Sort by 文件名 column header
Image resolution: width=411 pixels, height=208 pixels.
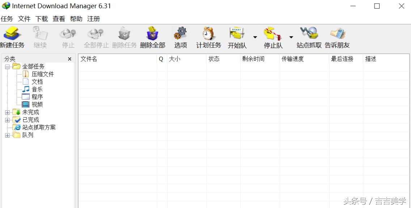[118, 59]
